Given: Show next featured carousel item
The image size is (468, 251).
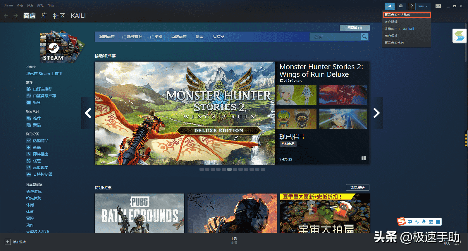Looking at the screenshot, I should click(x=376, y=113).
